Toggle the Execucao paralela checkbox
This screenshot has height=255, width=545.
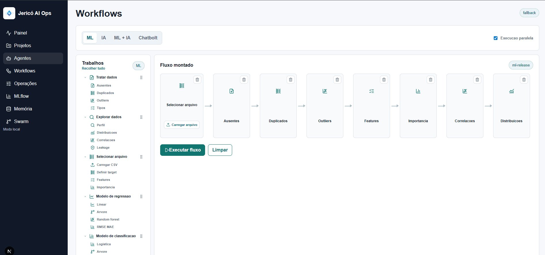coord(495,38)
